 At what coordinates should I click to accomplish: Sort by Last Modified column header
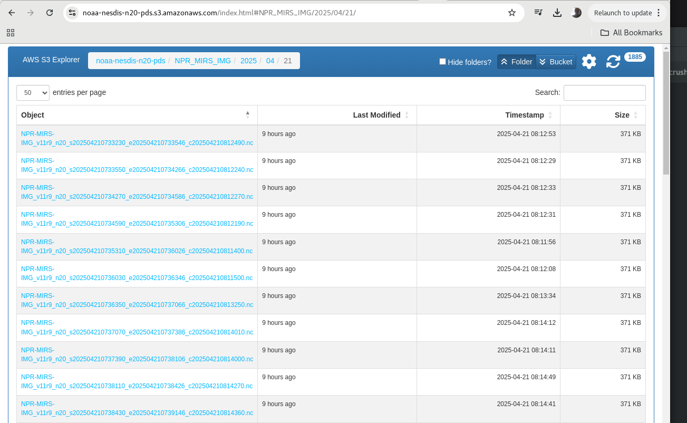point(337,115)
